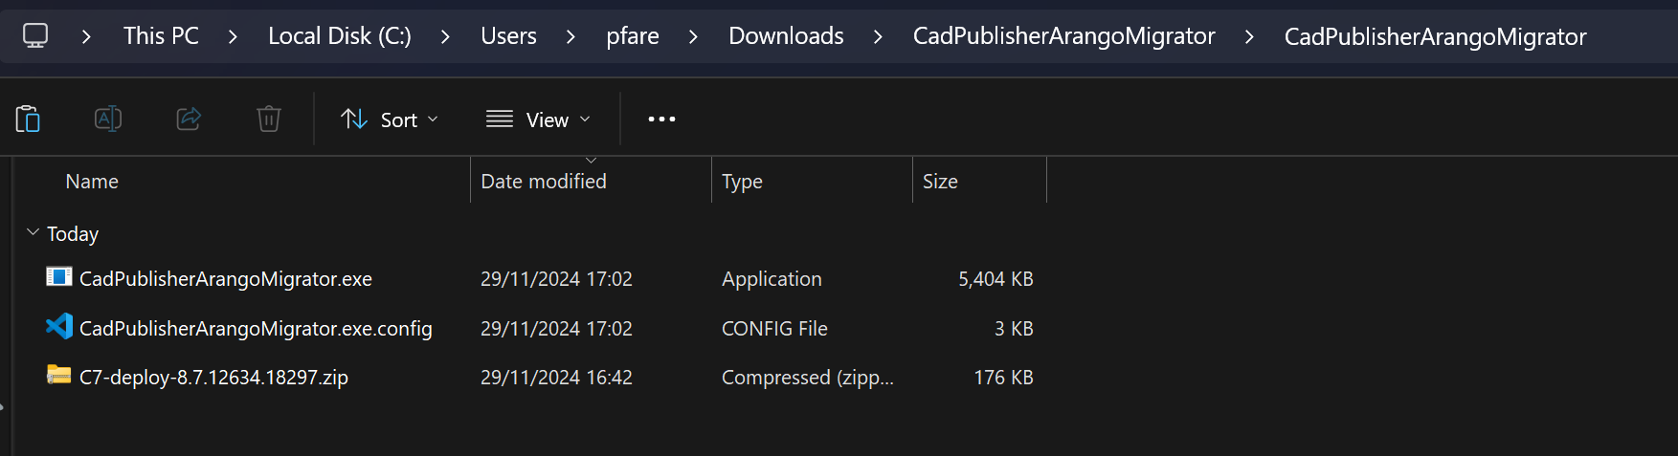The height and width of the screenshot is (456, 1678).
Task: Sort by the Name column header
Action: tap(92, 182)
